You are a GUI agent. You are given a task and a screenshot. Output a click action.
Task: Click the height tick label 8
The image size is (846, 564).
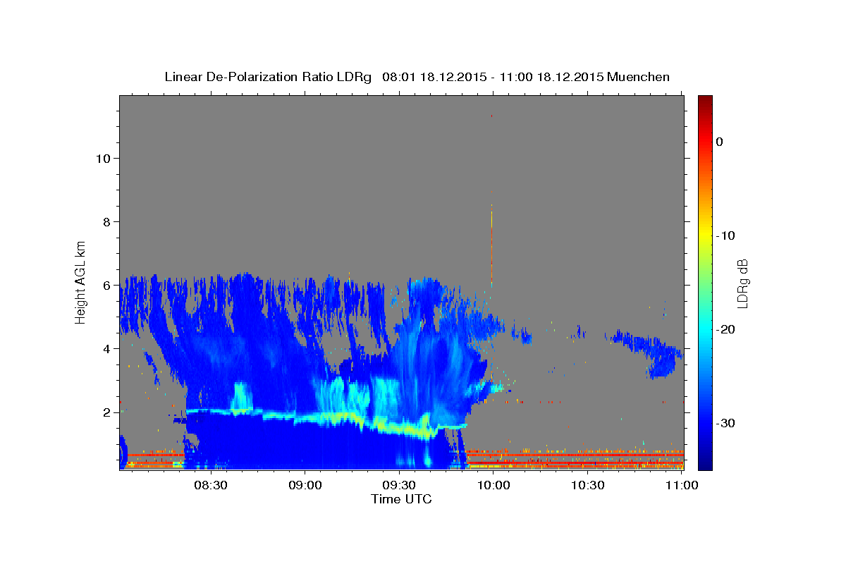(108, 222)
